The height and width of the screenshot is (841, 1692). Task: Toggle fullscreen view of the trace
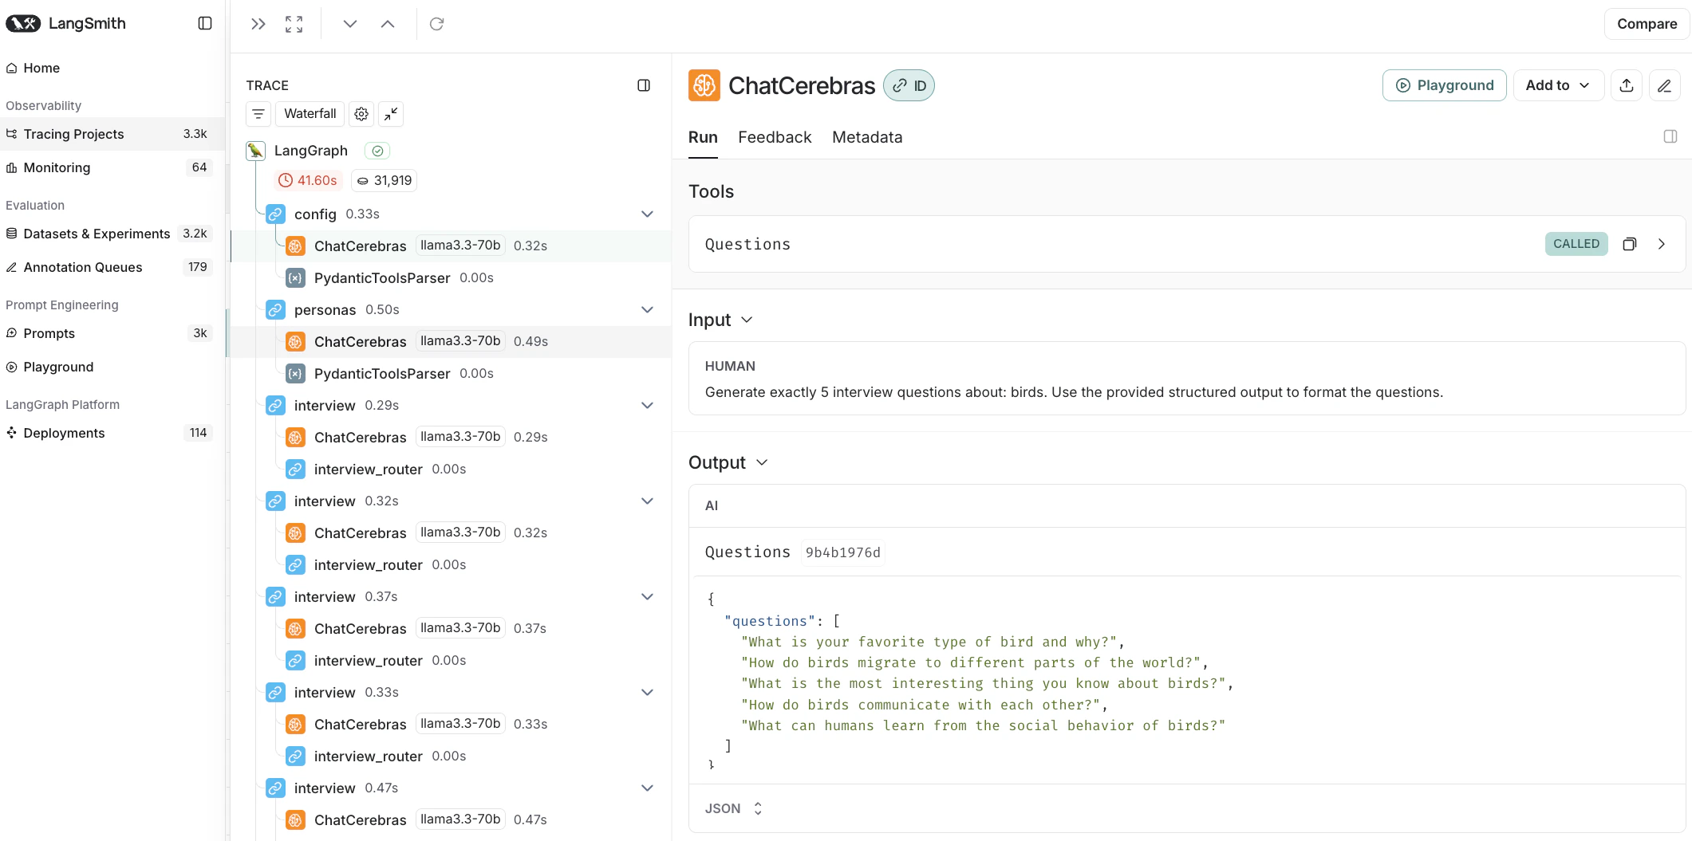(294, 24)
